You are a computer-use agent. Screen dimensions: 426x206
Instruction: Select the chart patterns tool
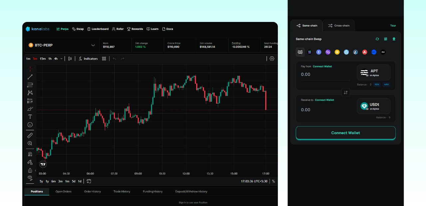(x=30, y=93)
